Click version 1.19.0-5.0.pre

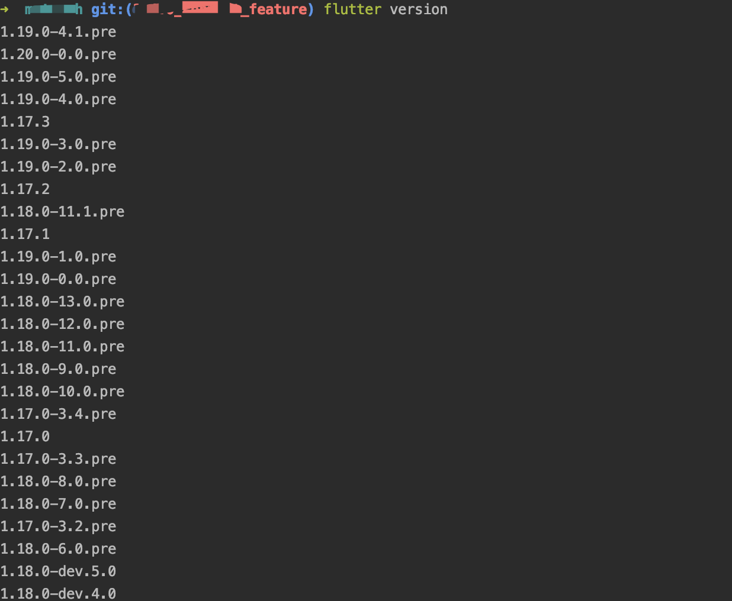tap(58, 77)
